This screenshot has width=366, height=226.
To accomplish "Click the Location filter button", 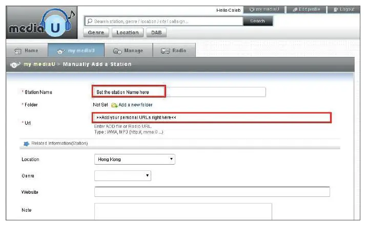I will pos(128,33).
